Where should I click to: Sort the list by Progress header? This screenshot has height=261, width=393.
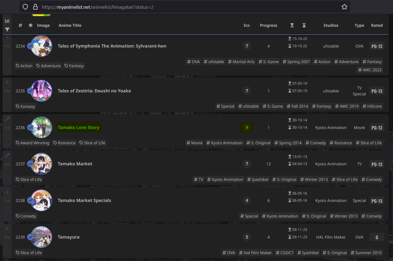coord(269,25)
